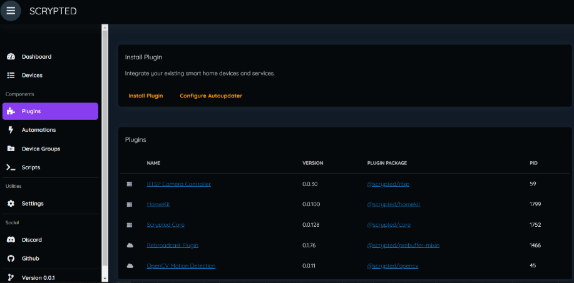The height and width of the screenshot is (283, 574).
Task: Click version value 0.0.100
Action: [x=311, y=204]
